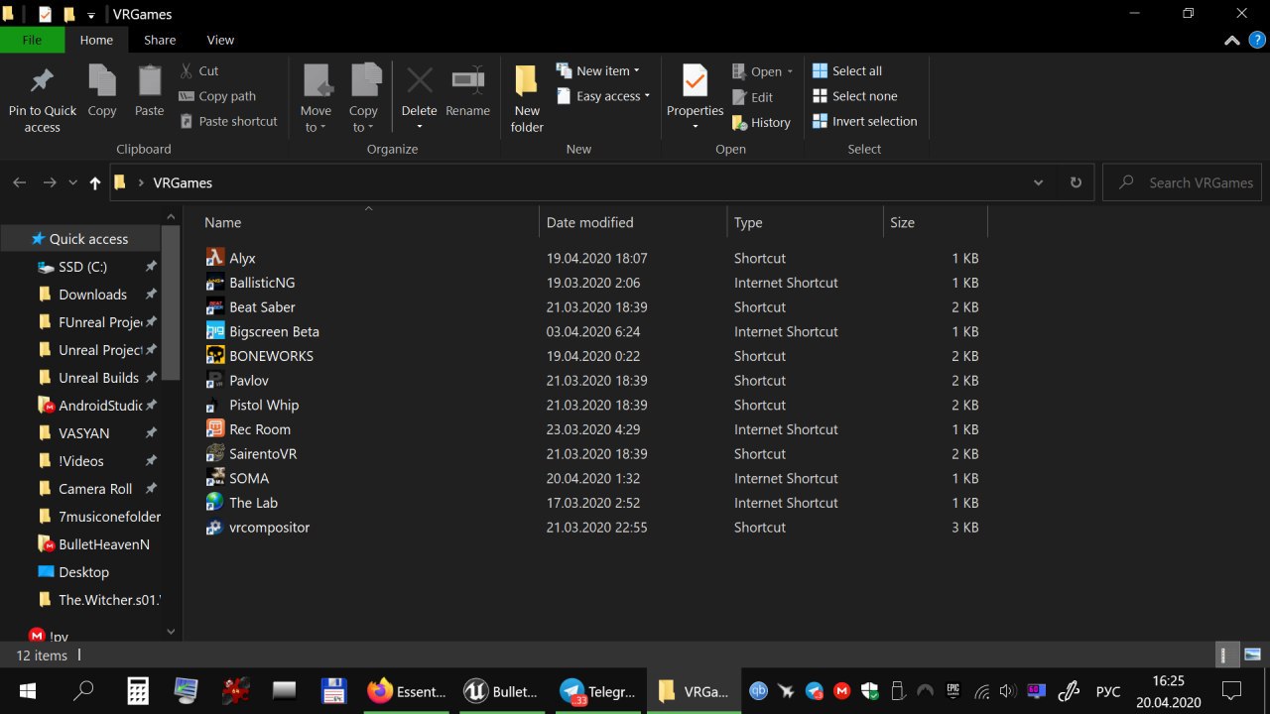Open Telegram from the taskbar
The height and width of the screenshot is (714, 1270).
click(597, 691)
